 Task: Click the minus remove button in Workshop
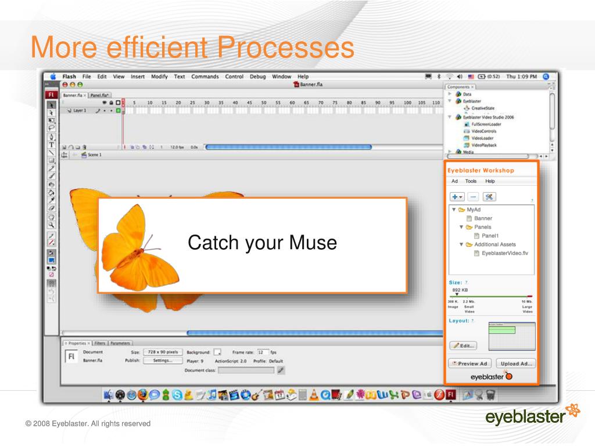click(473, 197)
